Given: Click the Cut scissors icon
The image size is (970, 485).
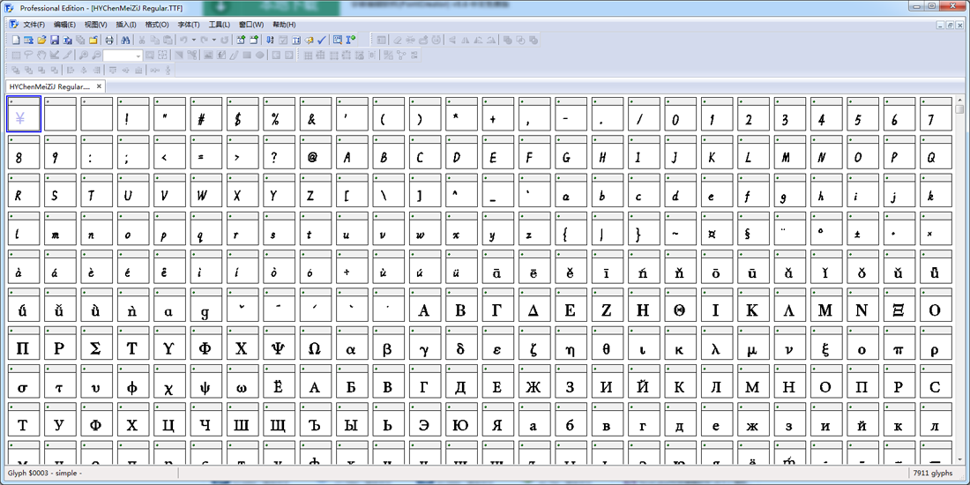Looking at the screenshot, I should pos(141,40).
